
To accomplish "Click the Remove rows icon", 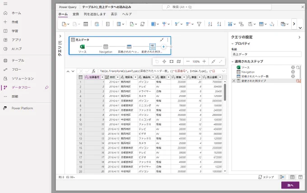I will click(x=188, y=24).
